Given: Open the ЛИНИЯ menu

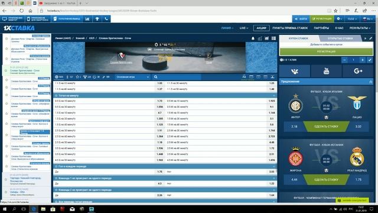Looking at the screenshot, I should [227, 28].
